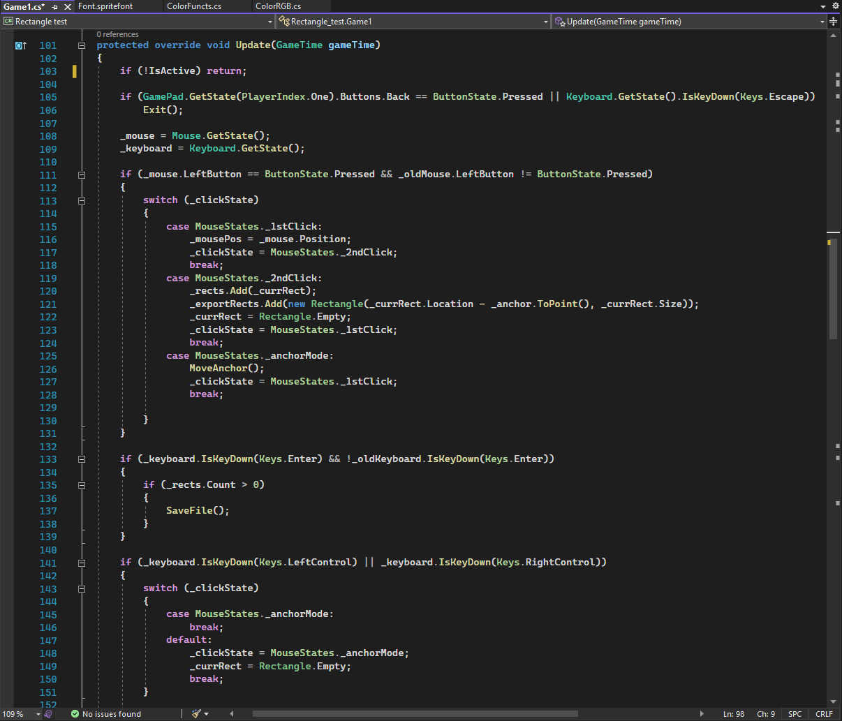Click the vertical scroll down arrow
Viewport: 842px width, 721px height.
pos(833,701)
